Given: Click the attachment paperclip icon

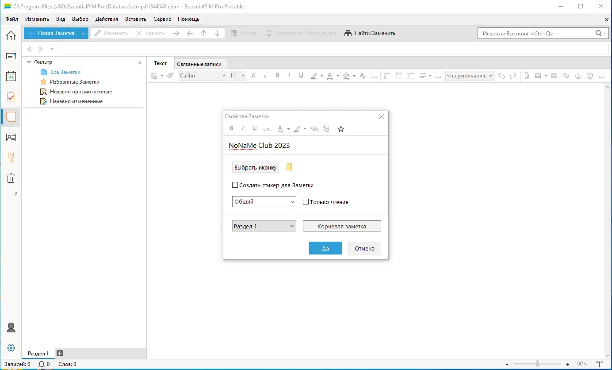Looking at the screenshot, I should click(527, 76).
